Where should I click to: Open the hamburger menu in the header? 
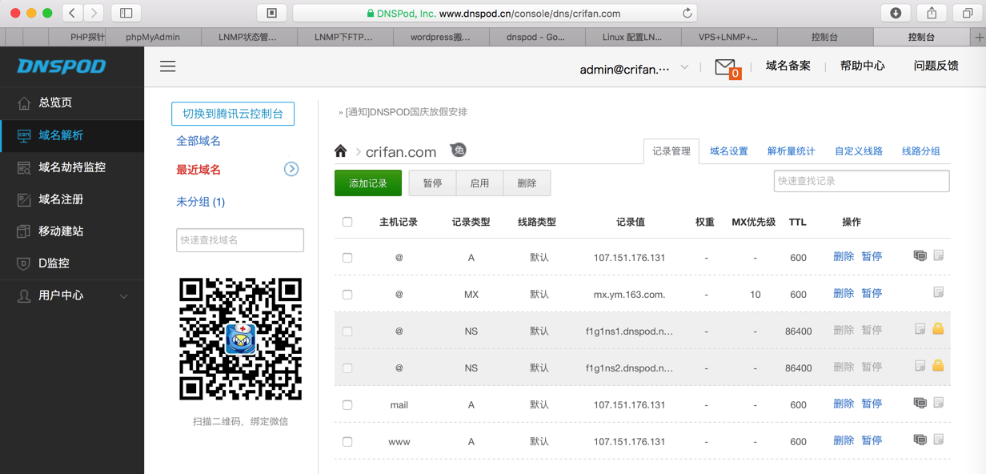click(167, 66)
